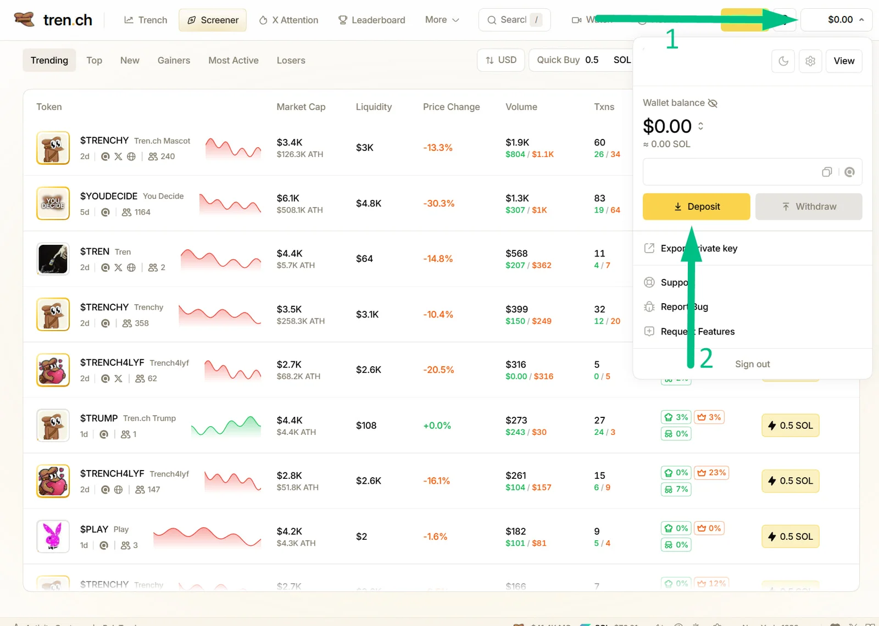Click $TREN token thumbnail image
This screenshot has width=879, height=626.
[x=53, y=259]
